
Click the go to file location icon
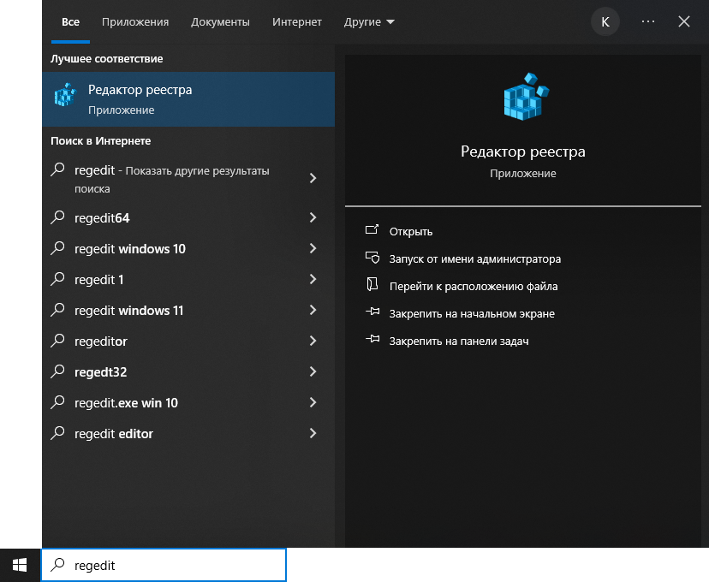[x=372, y=286]
